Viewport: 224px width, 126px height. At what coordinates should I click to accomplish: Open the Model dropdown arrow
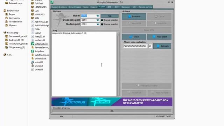click(x=98, y=16)
